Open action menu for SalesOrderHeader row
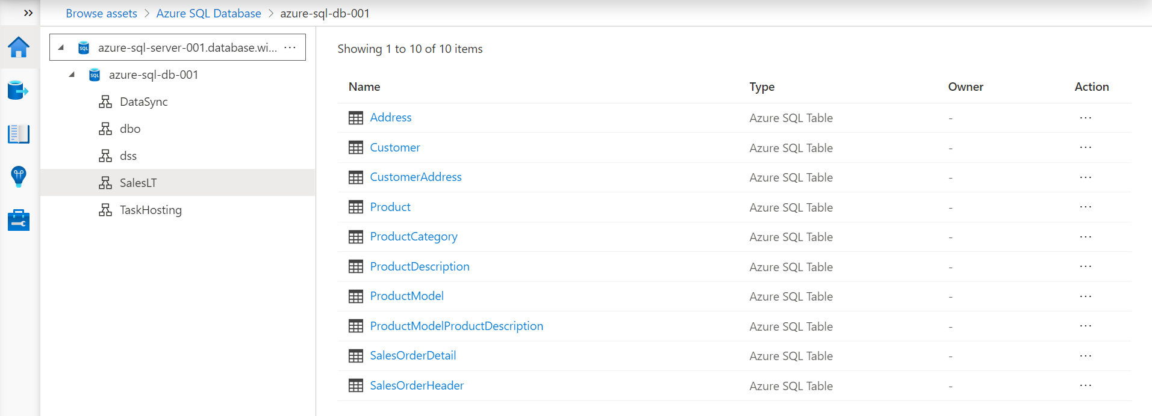Viewport: 1152px width, 416px height. pos(1085,385)
